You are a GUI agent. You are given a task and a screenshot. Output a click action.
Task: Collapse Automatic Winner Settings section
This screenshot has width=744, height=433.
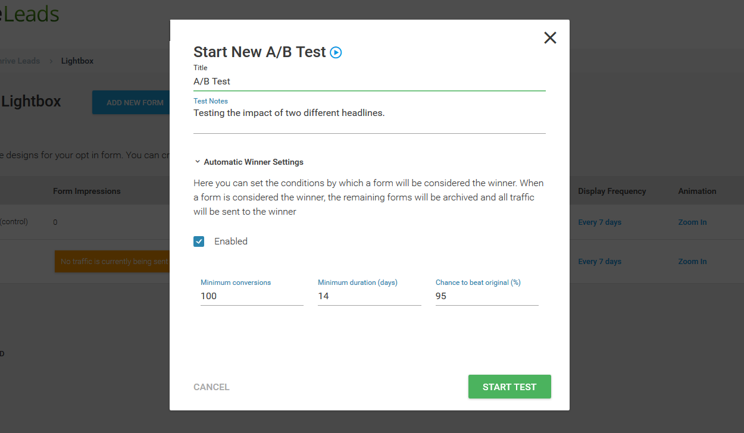pyautogui.click(x=249, y=162)
